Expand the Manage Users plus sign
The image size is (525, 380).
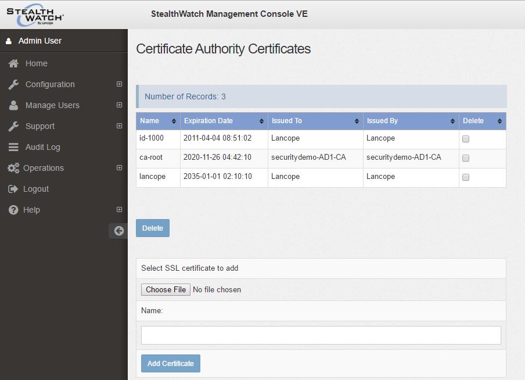[119, 105]
